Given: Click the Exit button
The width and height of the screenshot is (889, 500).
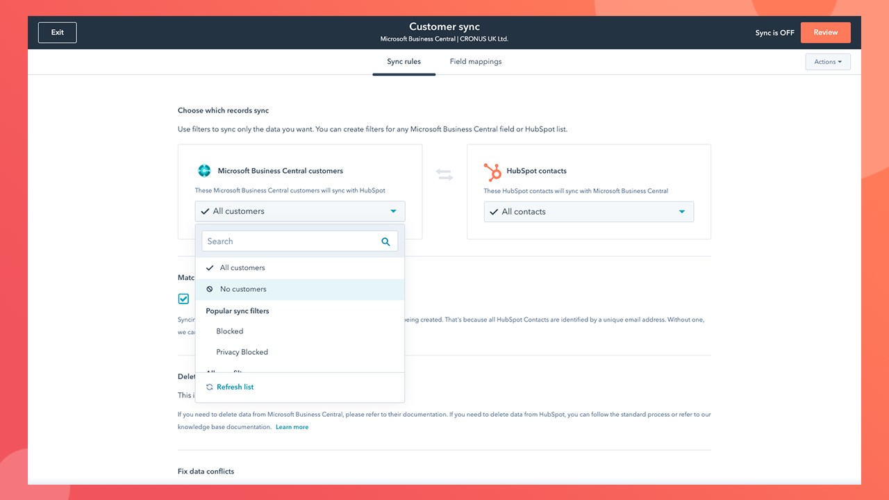Looking at the screenshot, I should click(x=57, y=33).
